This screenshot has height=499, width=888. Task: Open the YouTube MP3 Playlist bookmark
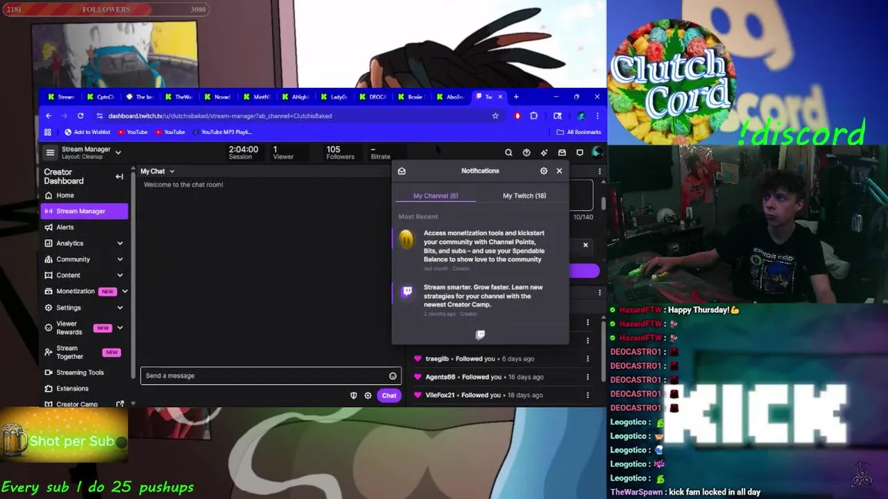222,132
